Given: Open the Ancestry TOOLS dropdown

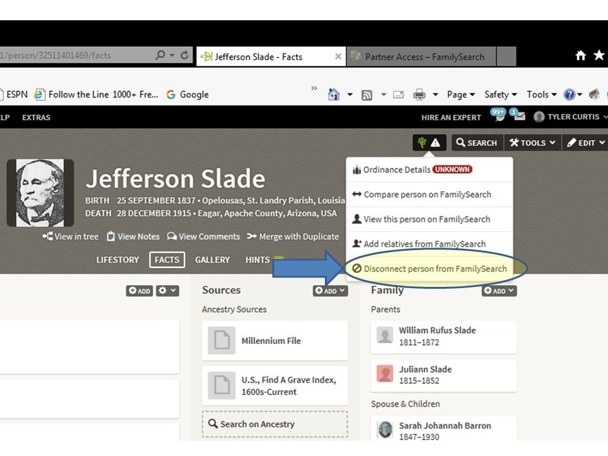Looking at the screenshot, I should tap(533, 142).
